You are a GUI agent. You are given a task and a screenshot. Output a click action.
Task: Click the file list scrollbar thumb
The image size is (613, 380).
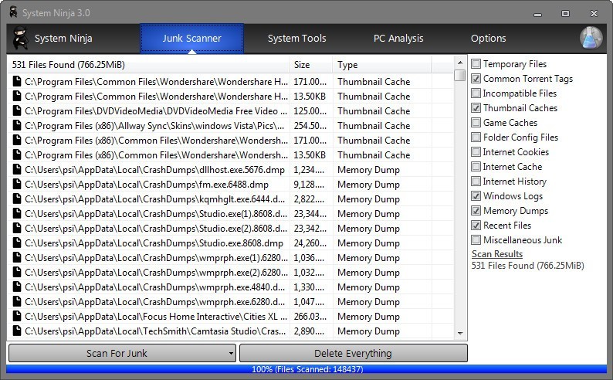pyautogui.click(x=460, y=75)
